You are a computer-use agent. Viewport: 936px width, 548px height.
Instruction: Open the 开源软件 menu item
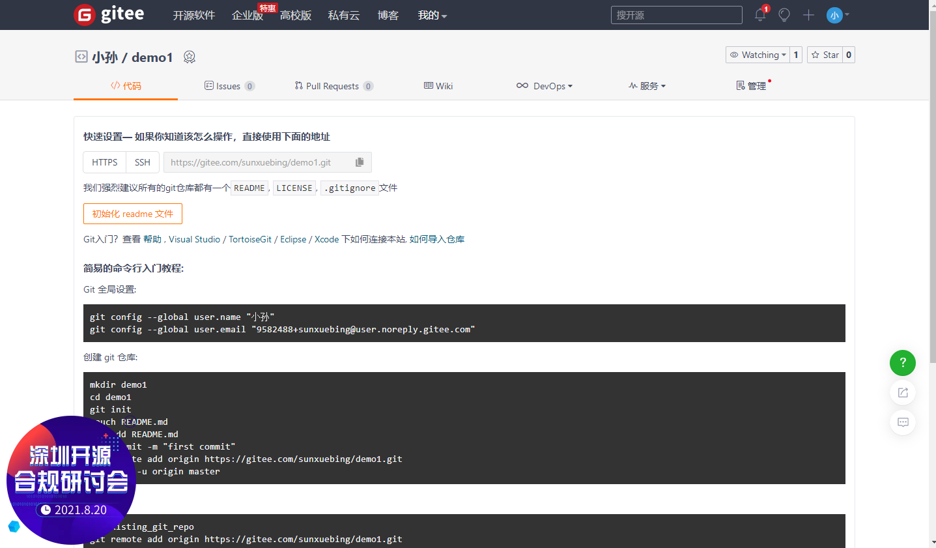(x=193, y=15)
